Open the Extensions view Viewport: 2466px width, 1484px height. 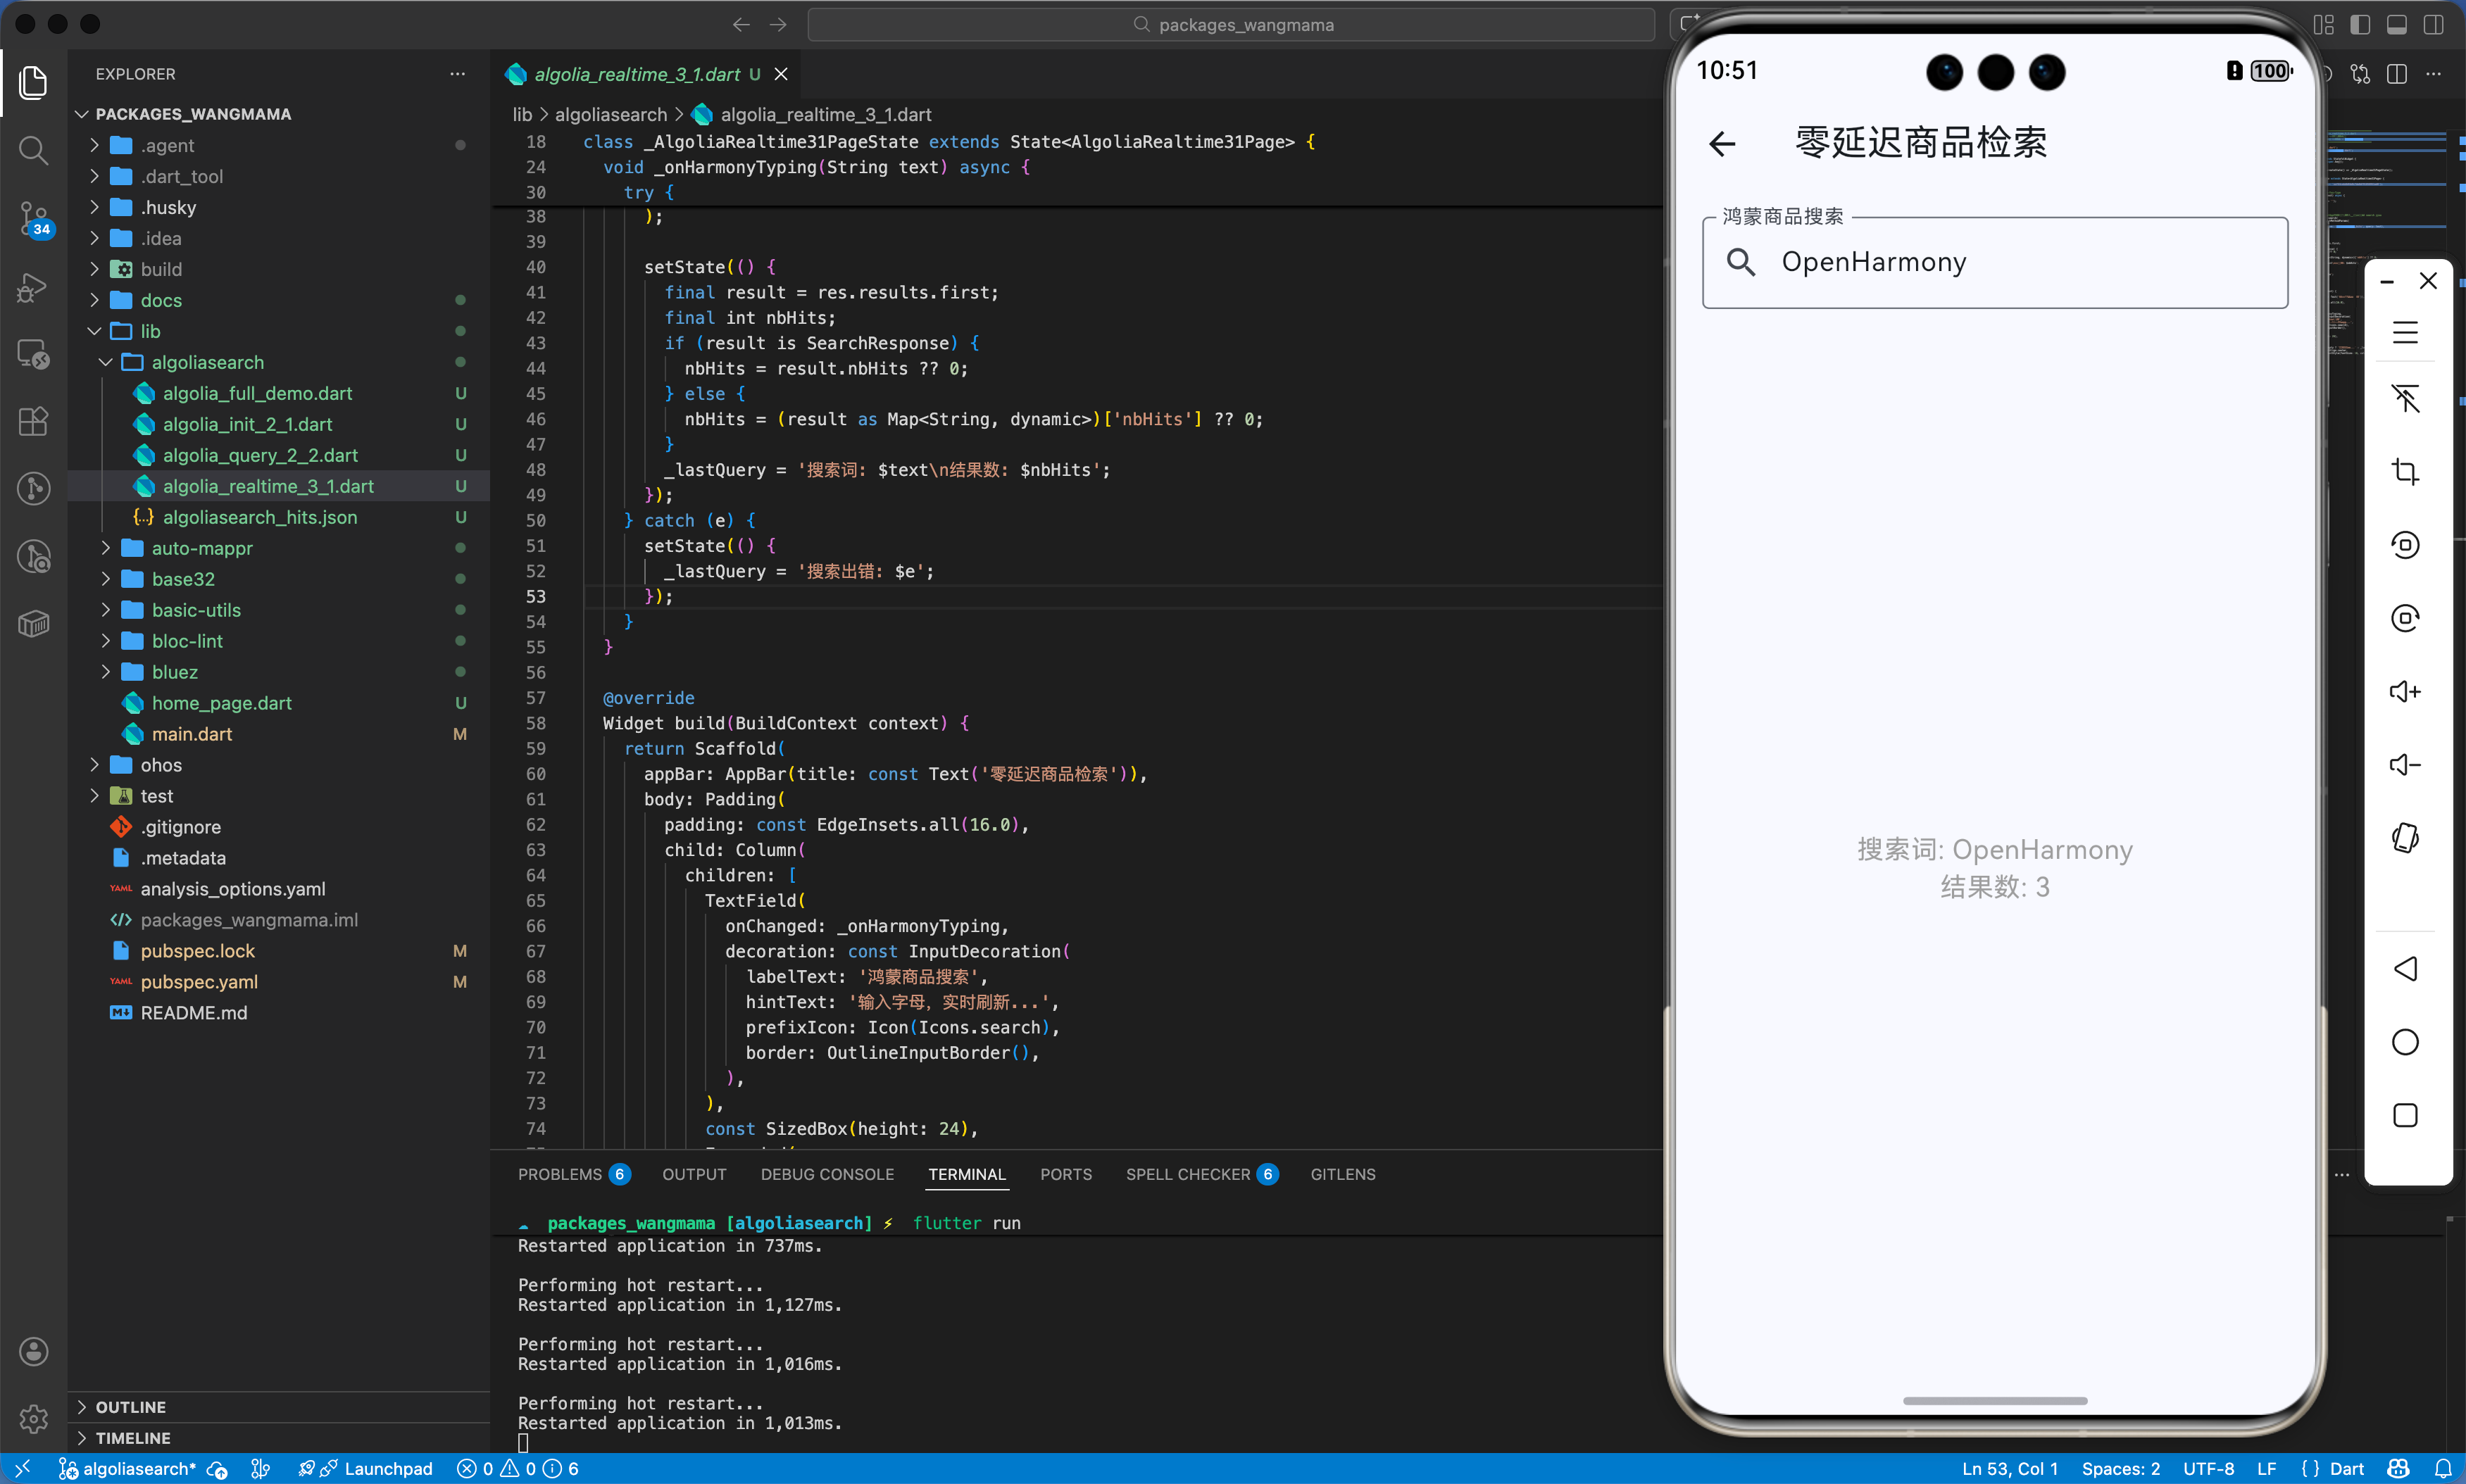coord(33,421)
